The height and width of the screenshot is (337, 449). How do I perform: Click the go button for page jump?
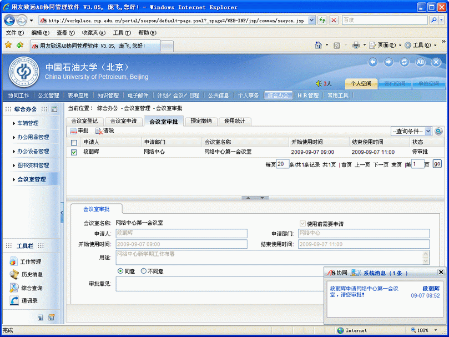tap(437, 164)
